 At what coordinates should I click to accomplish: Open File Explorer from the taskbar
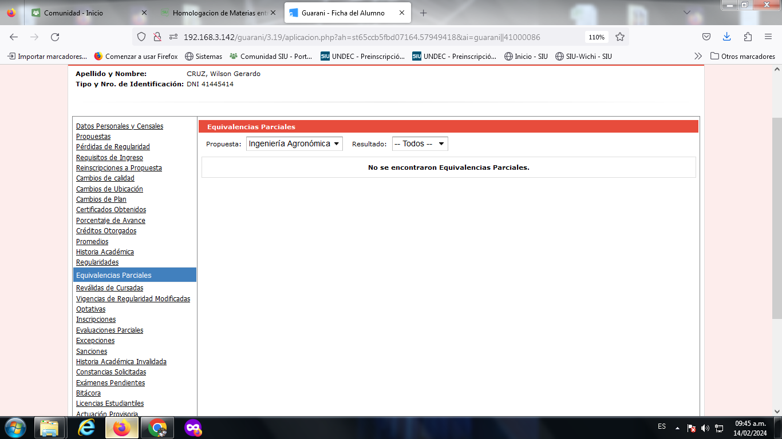(x=50, y=428)
